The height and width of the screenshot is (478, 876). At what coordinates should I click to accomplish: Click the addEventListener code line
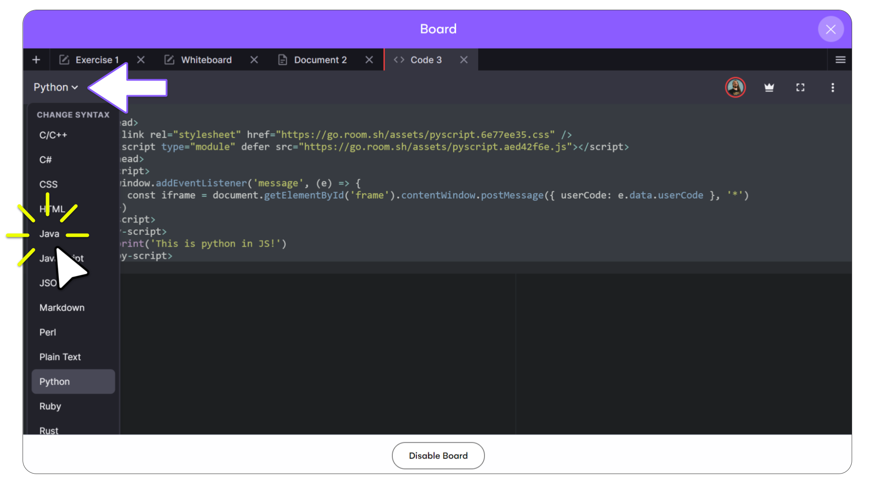[240, 183]
